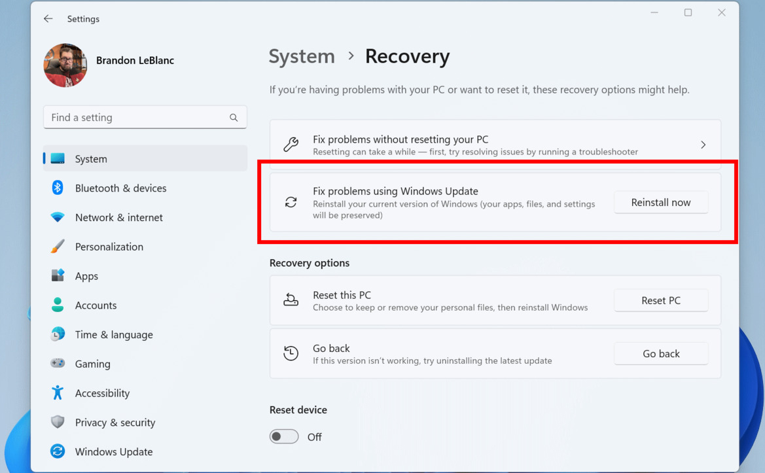Viewport: 765px width, 473px height.
Task: Click the Recovery options heading
Action: [310, 263]
